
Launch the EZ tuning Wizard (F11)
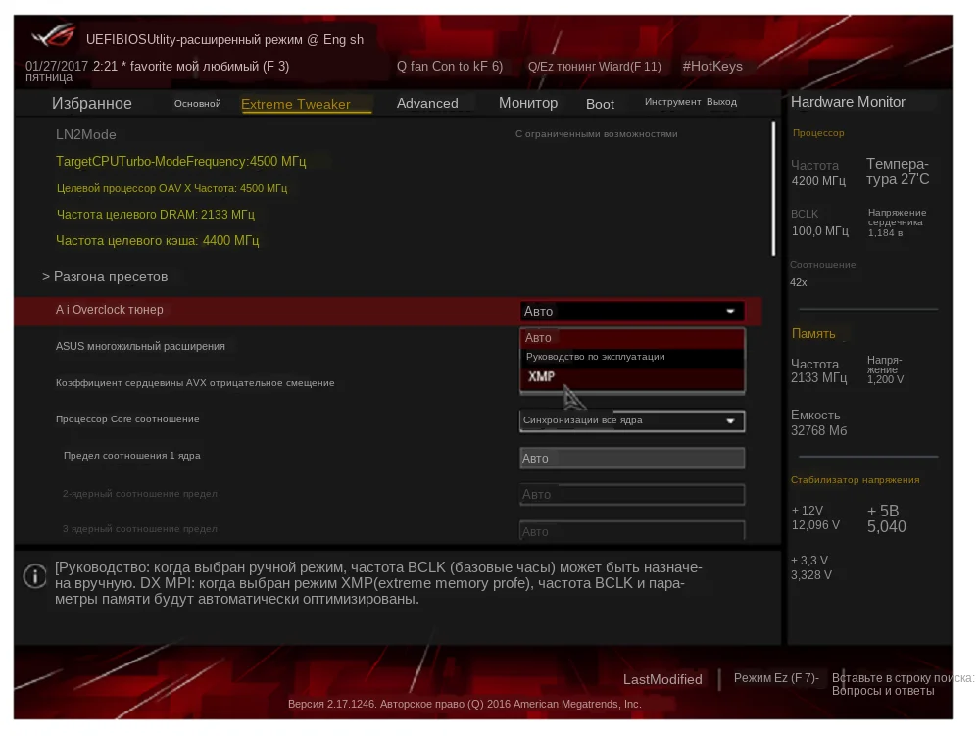(595, 67)
